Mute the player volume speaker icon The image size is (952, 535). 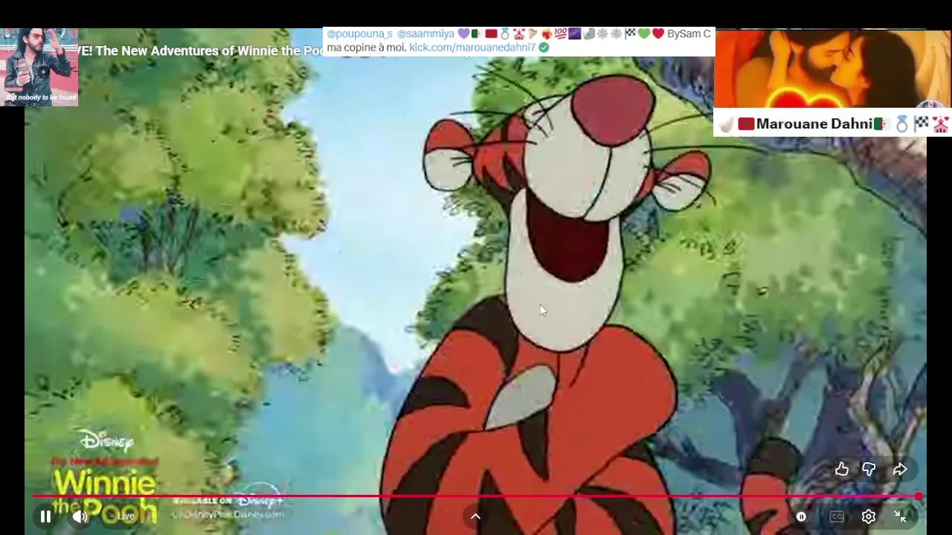80,516
